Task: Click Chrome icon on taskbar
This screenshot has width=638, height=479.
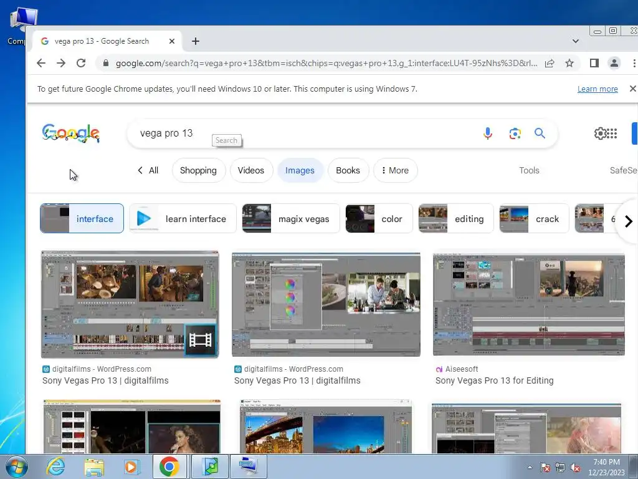Action: pyautogui.click(x=169, y=467)
